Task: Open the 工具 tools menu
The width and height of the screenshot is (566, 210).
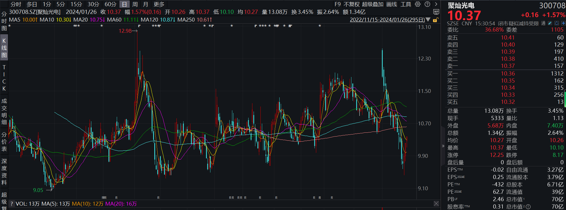Action: (406, 4)
